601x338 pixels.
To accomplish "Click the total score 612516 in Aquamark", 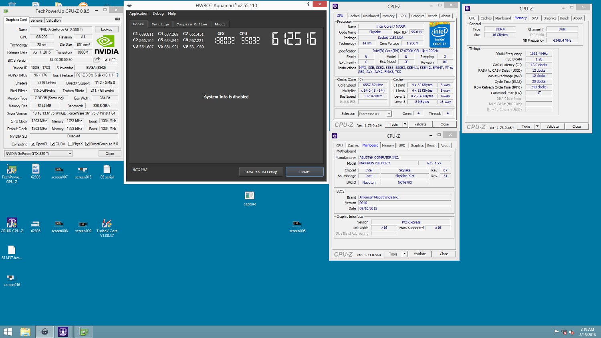I will [294, 38].
